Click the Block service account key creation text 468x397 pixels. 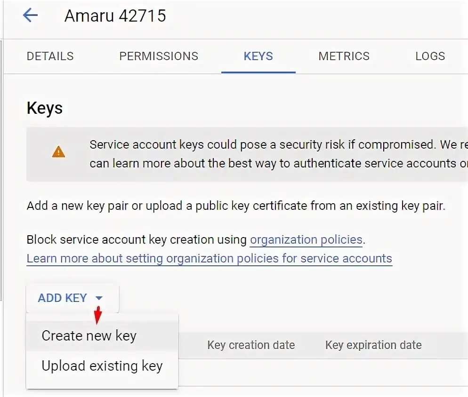pyautogui.click(x=137, y=240)
